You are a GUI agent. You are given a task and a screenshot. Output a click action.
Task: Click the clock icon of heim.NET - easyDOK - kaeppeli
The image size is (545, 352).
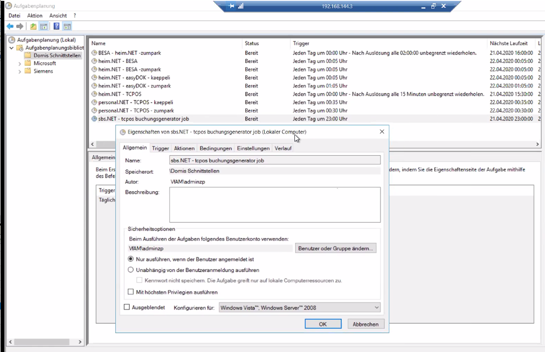pos(94,77)
